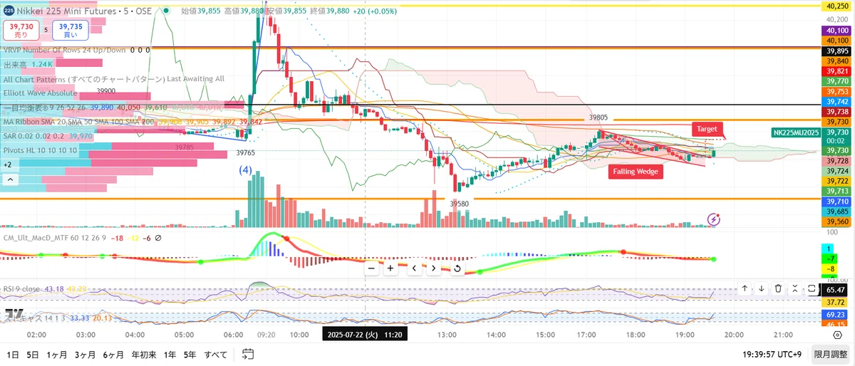Select the 1ヶ月 time range
This screenshot has height=366, width=855.
(x=56, y=354)
